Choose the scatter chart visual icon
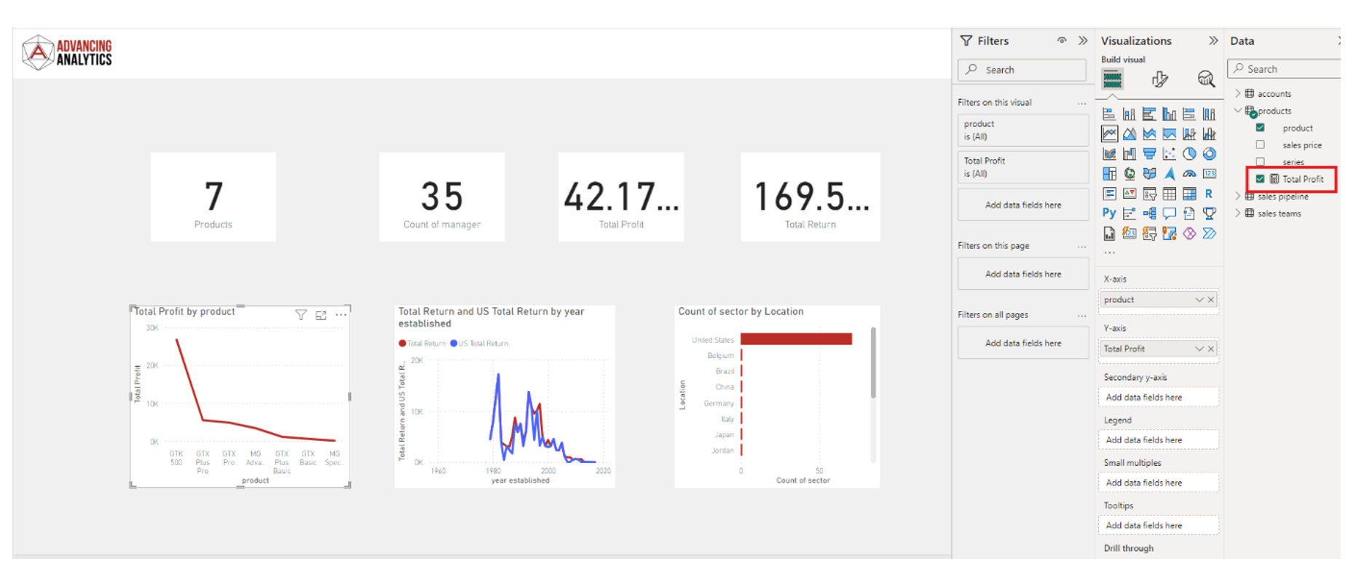 tap(1170, 154)
